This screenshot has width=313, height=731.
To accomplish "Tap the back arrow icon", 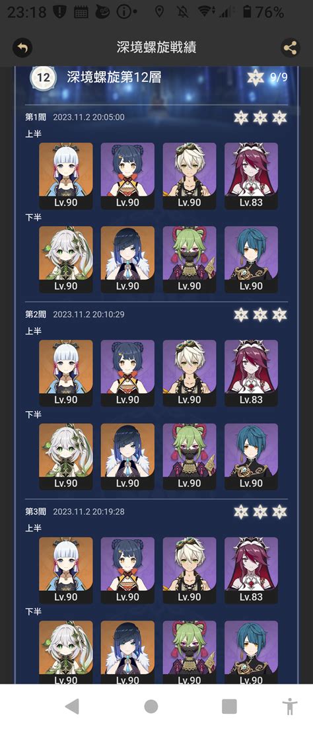I will [22, 48].
